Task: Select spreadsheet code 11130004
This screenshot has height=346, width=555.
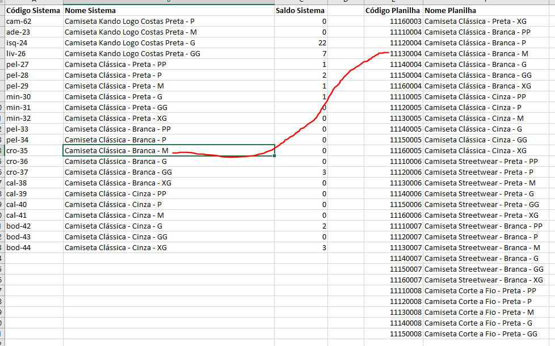Action: pos(393,54)
